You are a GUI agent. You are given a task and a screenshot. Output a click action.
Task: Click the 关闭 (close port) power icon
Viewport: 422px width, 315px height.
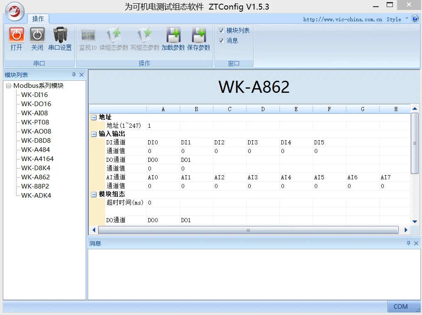tap(37, 35)
